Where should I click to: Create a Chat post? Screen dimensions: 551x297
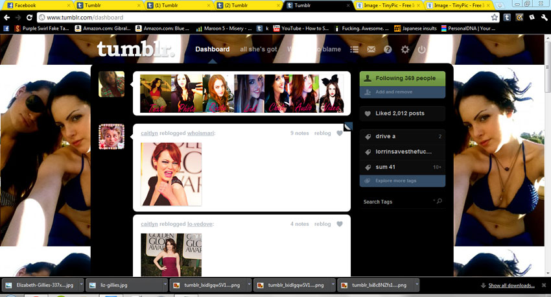coord(277,93)
